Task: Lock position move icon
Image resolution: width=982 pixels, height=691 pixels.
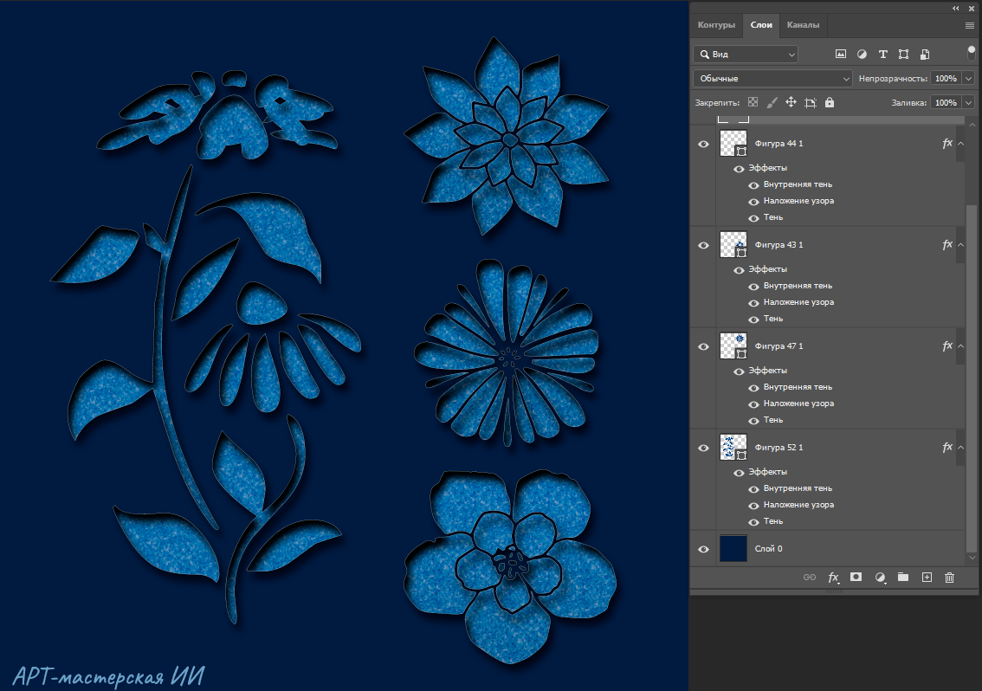Action: pos(791,102)
